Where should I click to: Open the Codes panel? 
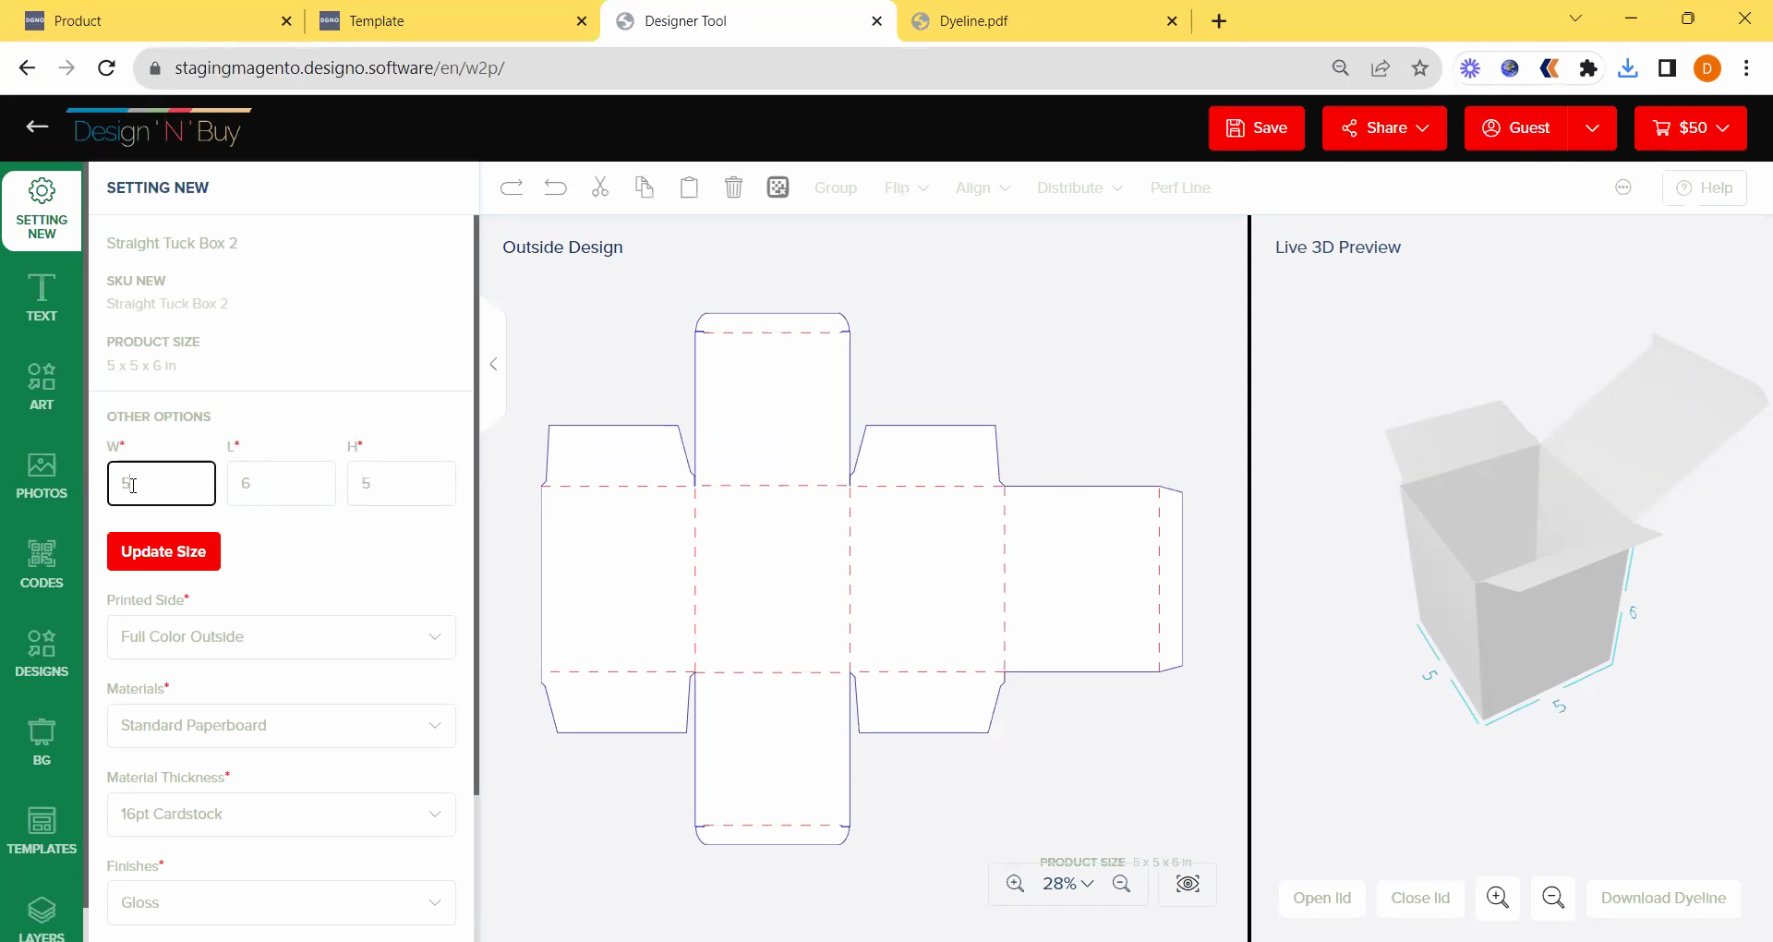[x=42, y=564]
